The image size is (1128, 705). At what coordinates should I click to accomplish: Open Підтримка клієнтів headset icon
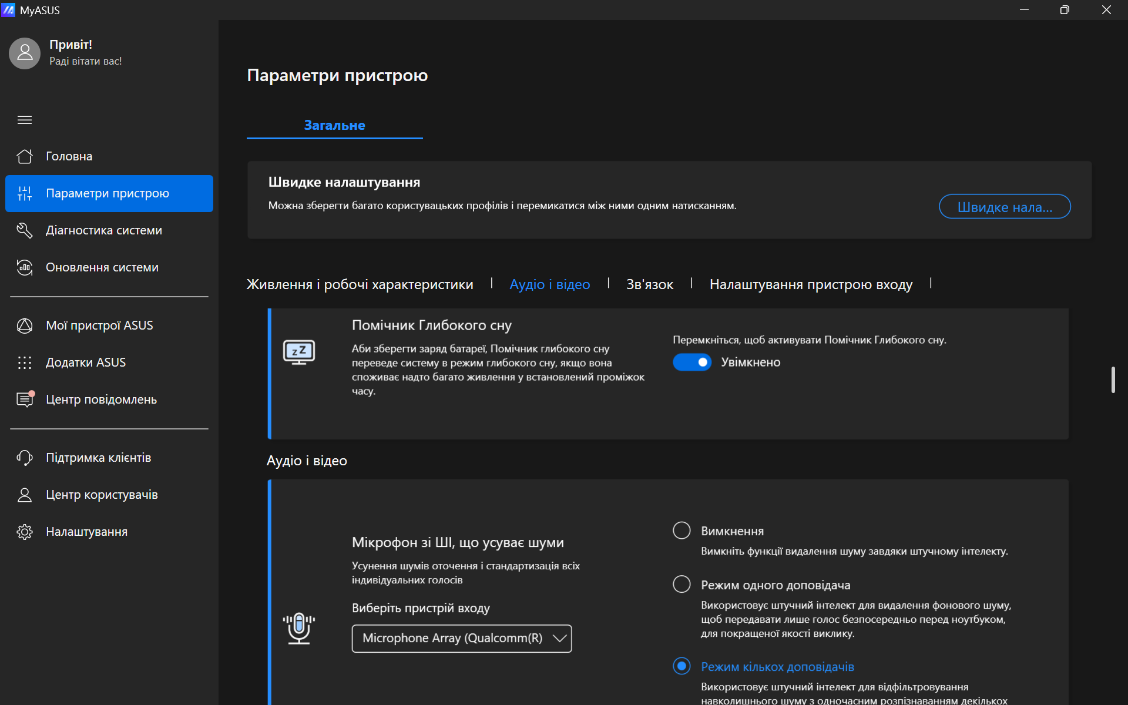25,458
